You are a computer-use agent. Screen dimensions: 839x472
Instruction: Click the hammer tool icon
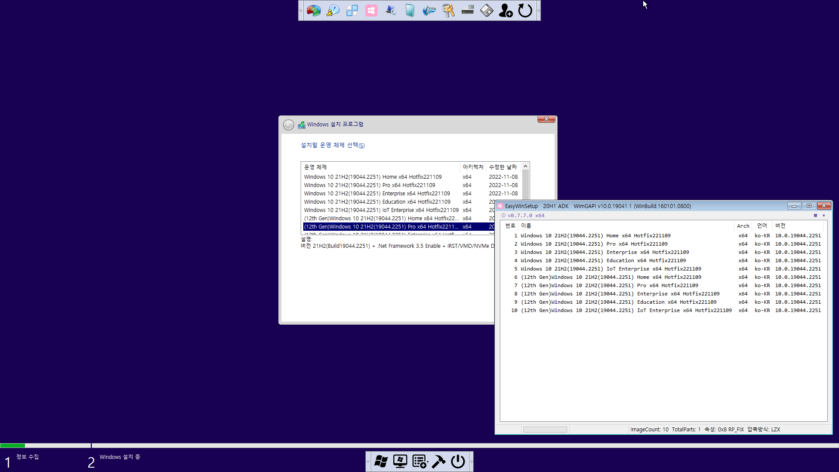(x=439, y=462)
